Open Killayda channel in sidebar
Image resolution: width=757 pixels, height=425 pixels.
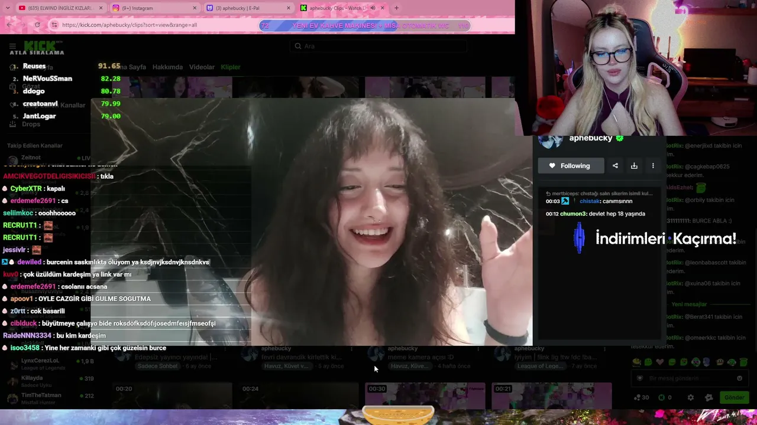pos(50,381)
